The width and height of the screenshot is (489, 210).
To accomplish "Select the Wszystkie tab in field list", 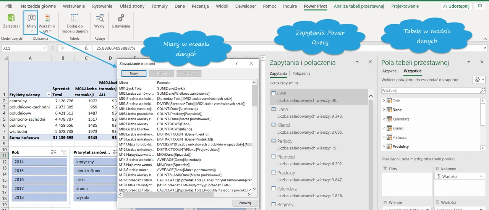I will pos(413,71).
